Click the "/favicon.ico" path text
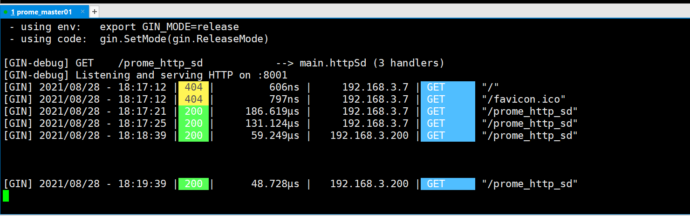The width and height of the screenshot is (690, 216). [524, 99]
